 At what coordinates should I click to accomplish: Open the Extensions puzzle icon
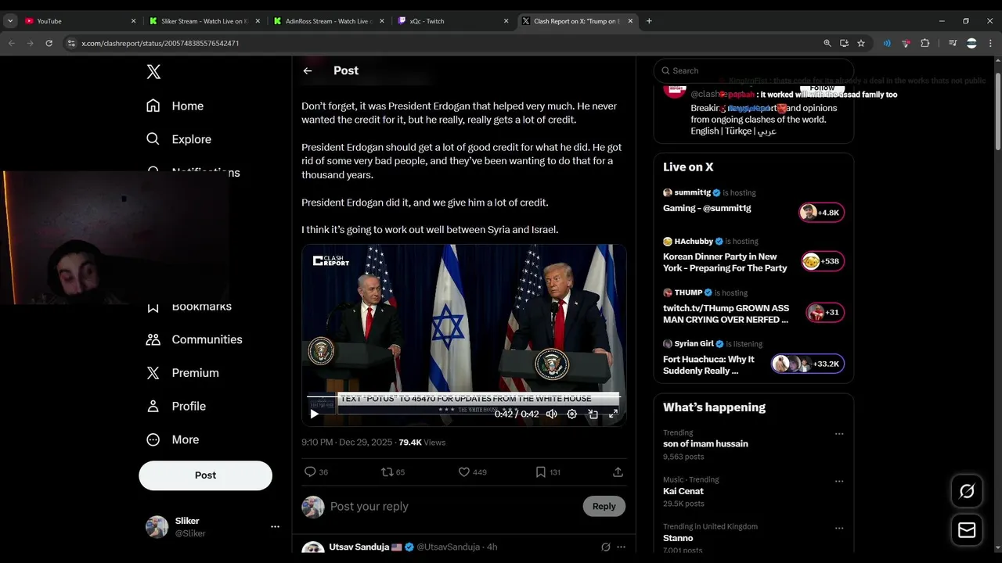925,43
